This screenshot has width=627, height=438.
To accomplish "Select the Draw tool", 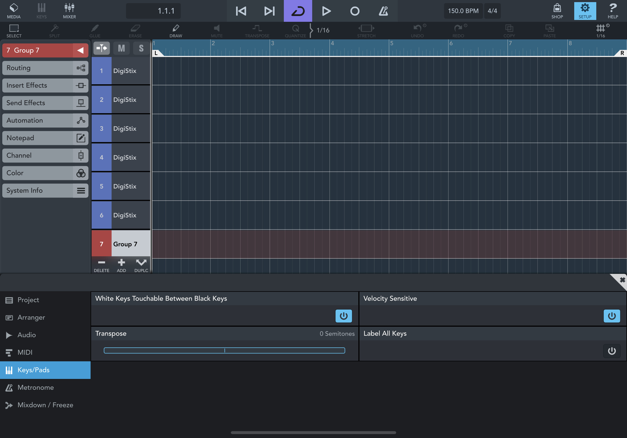I will coord(176,30).
